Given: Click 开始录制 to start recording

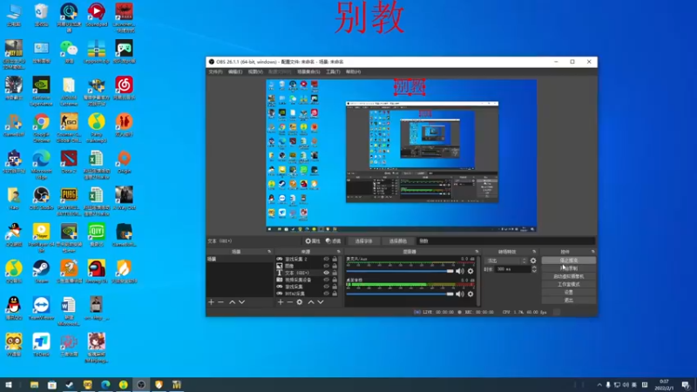Looking at the screenshot, I should point(569,268).
